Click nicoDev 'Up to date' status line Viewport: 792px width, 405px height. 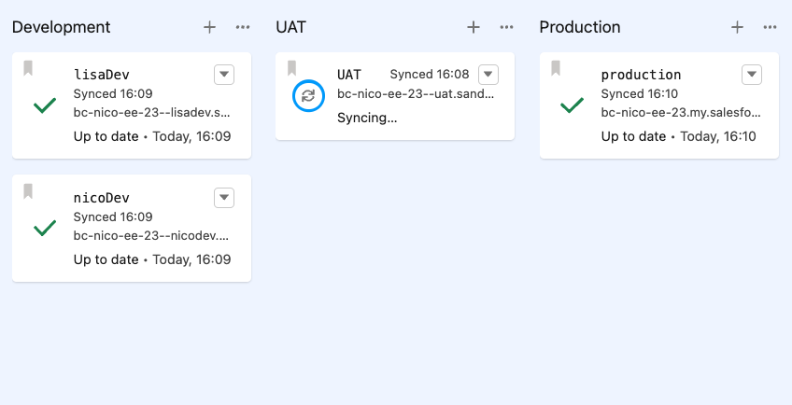coord(152,259)
